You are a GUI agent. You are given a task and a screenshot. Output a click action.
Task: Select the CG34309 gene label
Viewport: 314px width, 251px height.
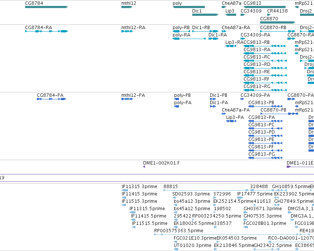click(x=251, y=11)
